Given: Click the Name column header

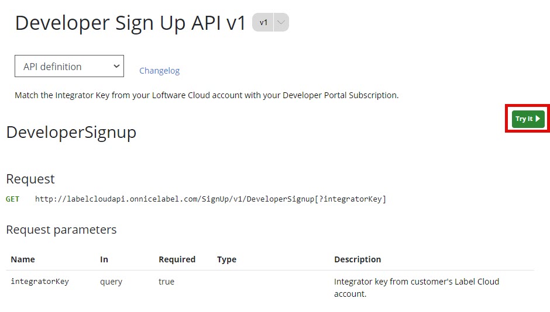Looking at the screenshot, I should pyautogui.click(x=23, y=259).
